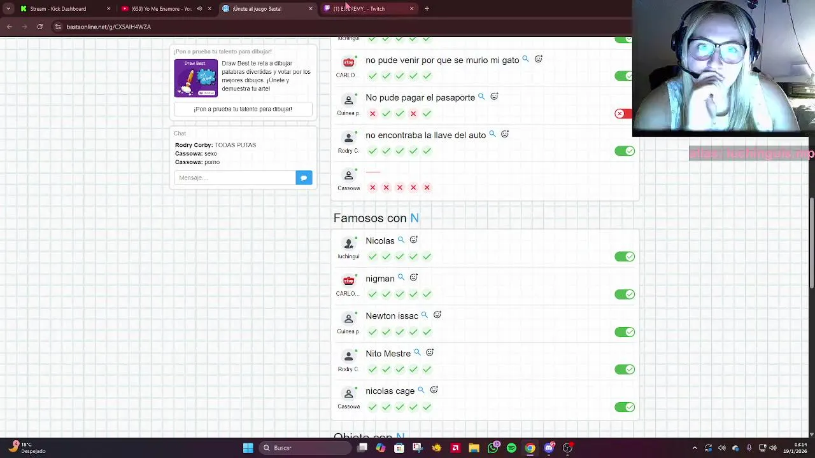The image size is (815, 458).
Task: Search the answer 'no pude venir por que se murio mi gato'
Action: pyautogui.click(x=525, y=59)
